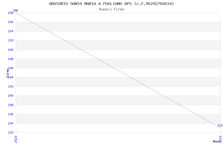Click the 258 y-axis tick label
This screenshot has width=223, height=144.
click(x=11, y=13)
